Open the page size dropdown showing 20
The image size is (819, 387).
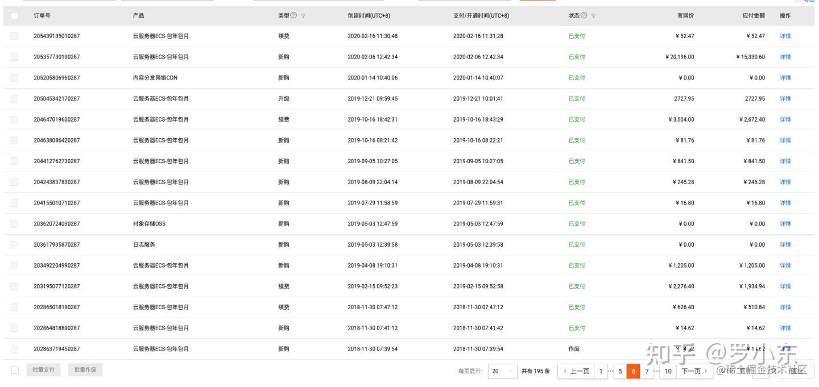[x=503, y=371]
